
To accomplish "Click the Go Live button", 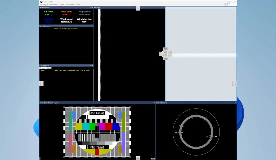I will (x=227, y=5).
